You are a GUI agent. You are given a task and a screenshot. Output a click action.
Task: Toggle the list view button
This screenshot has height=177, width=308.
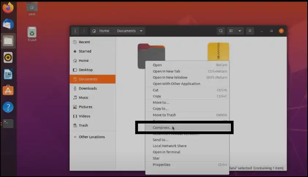tap(231, 31)
